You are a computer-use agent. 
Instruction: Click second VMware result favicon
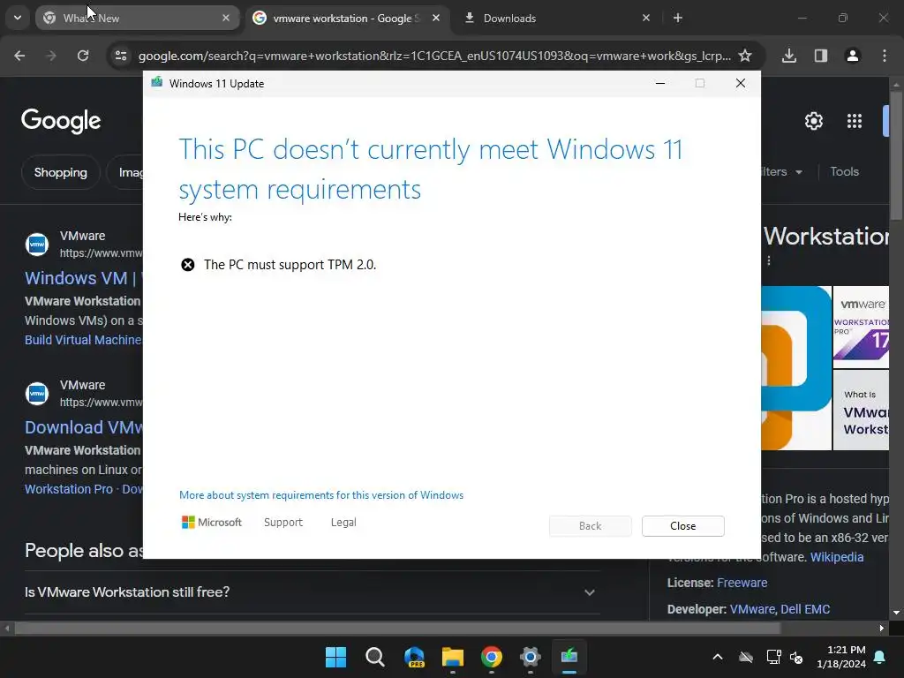tap(37, 393)
